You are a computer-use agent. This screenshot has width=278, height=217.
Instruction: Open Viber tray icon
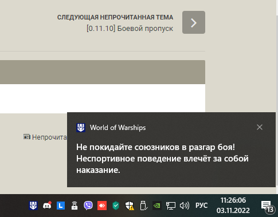pyautogui.click(x=88, y=206)
